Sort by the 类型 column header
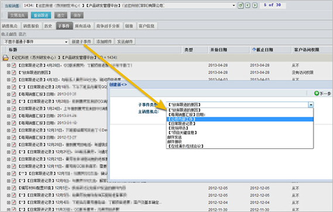 [x=194, y=50]
